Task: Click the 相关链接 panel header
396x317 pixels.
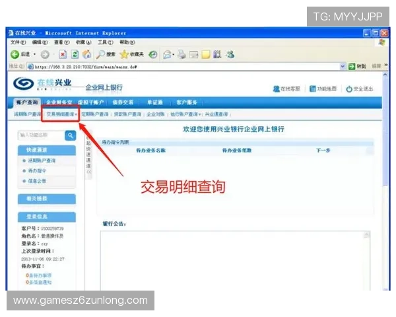Action: (47, 199)
